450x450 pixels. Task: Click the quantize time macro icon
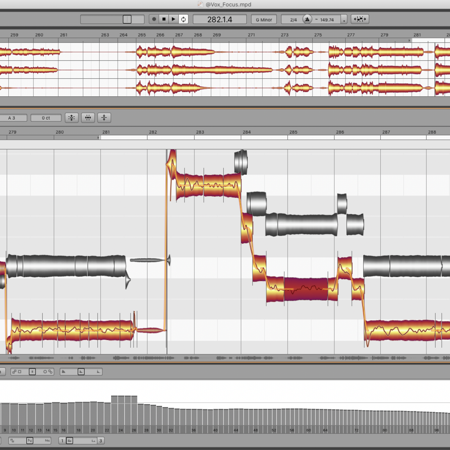point(88,117)
